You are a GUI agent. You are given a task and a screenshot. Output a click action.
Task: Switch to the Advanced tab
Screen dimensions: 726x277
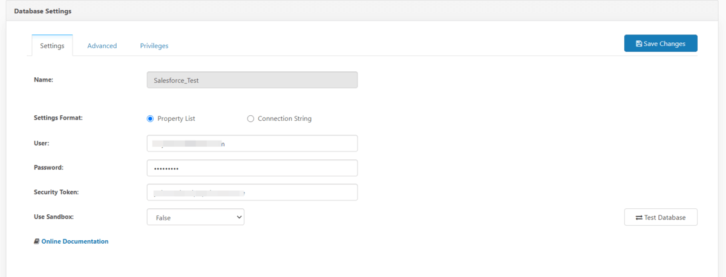(x=102, y=46)
